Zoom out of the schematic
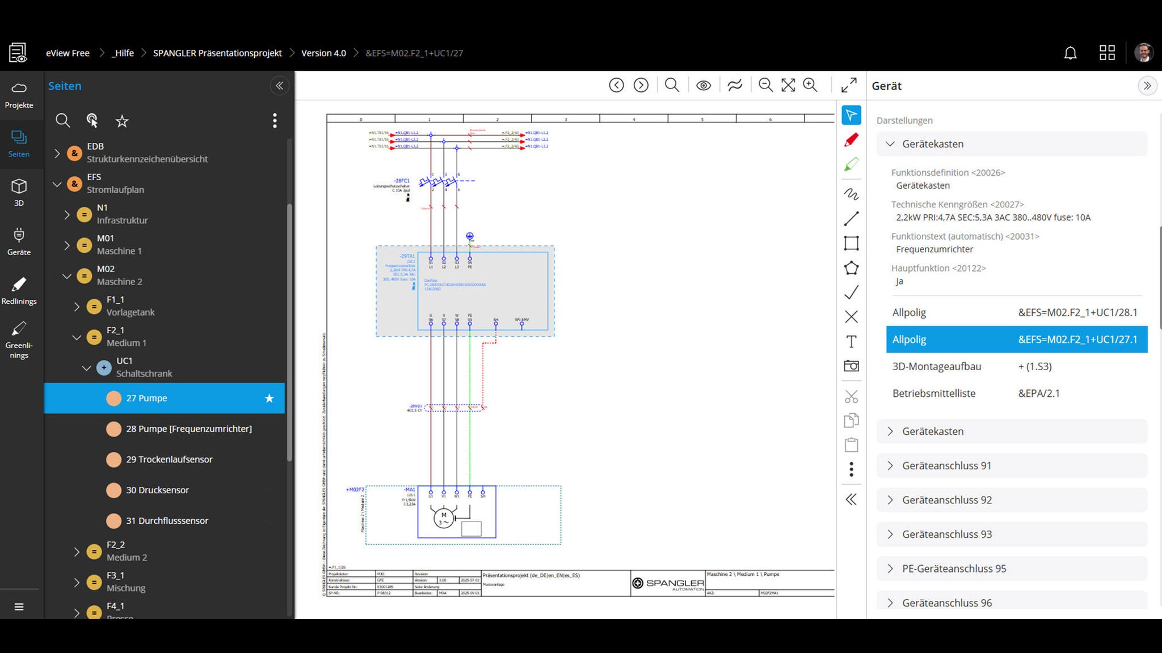1162x653 pixels. click(x=765, y=85)
